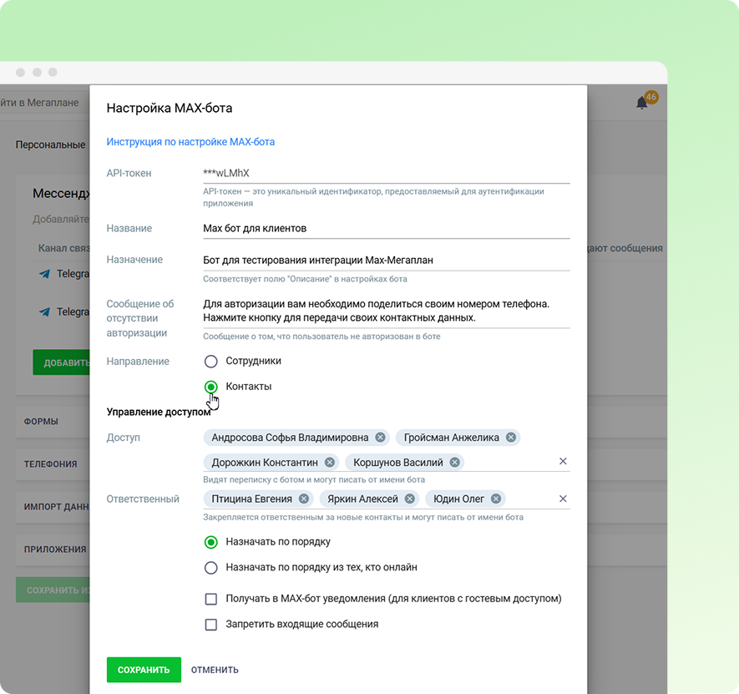
Task: Click Настройка MAX-бота dialog title
Action: pos(170,108)
